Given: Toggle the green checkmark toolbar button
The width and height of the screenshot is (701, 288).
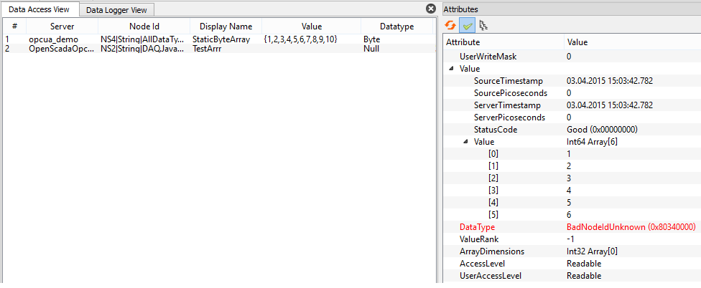Looking at the screenshot, I should point(467,25).
